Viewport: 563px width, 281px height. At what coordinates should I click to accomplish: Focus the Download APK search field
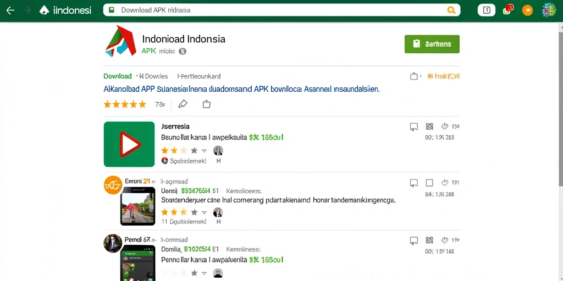click(281, 10)
